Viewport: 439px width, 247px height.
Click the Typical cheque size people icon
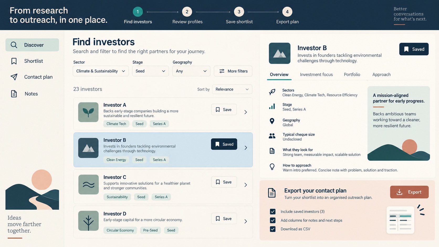click(272, 136)
